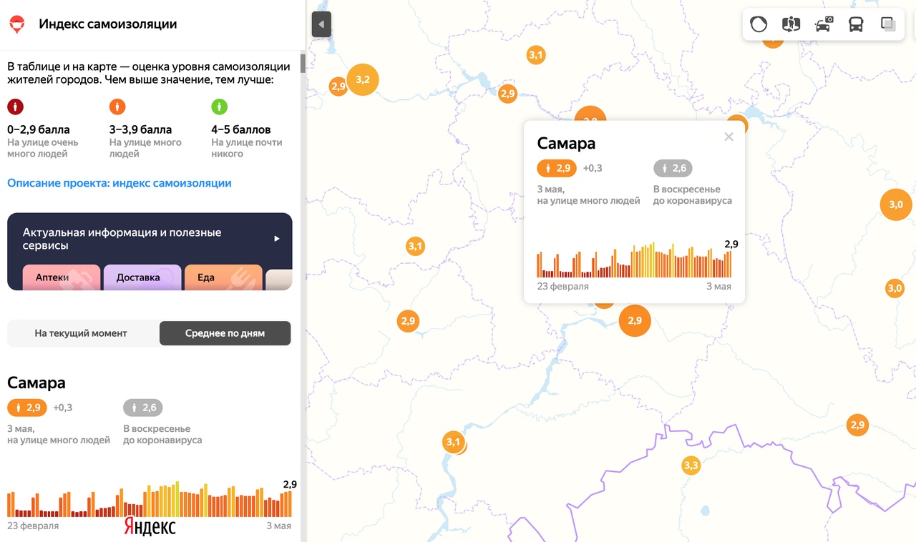Click the Yandex Maps logo pin

(16, 24)
